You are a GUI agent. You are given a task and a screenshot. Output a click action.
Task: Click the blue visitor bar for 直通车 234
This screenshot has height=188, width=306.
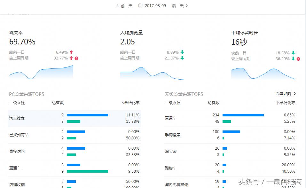243,115
